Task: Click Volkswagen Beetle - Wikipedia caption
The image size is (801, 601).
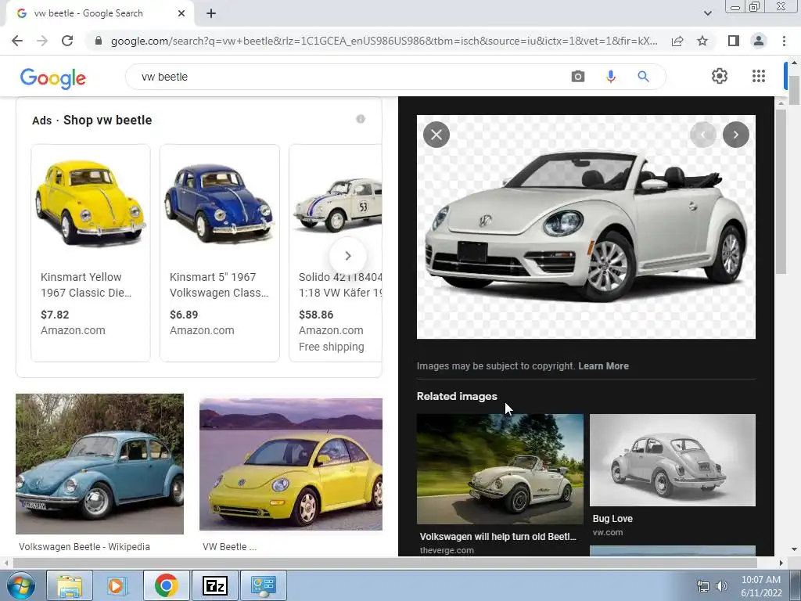Action: [x=84, y=547]
